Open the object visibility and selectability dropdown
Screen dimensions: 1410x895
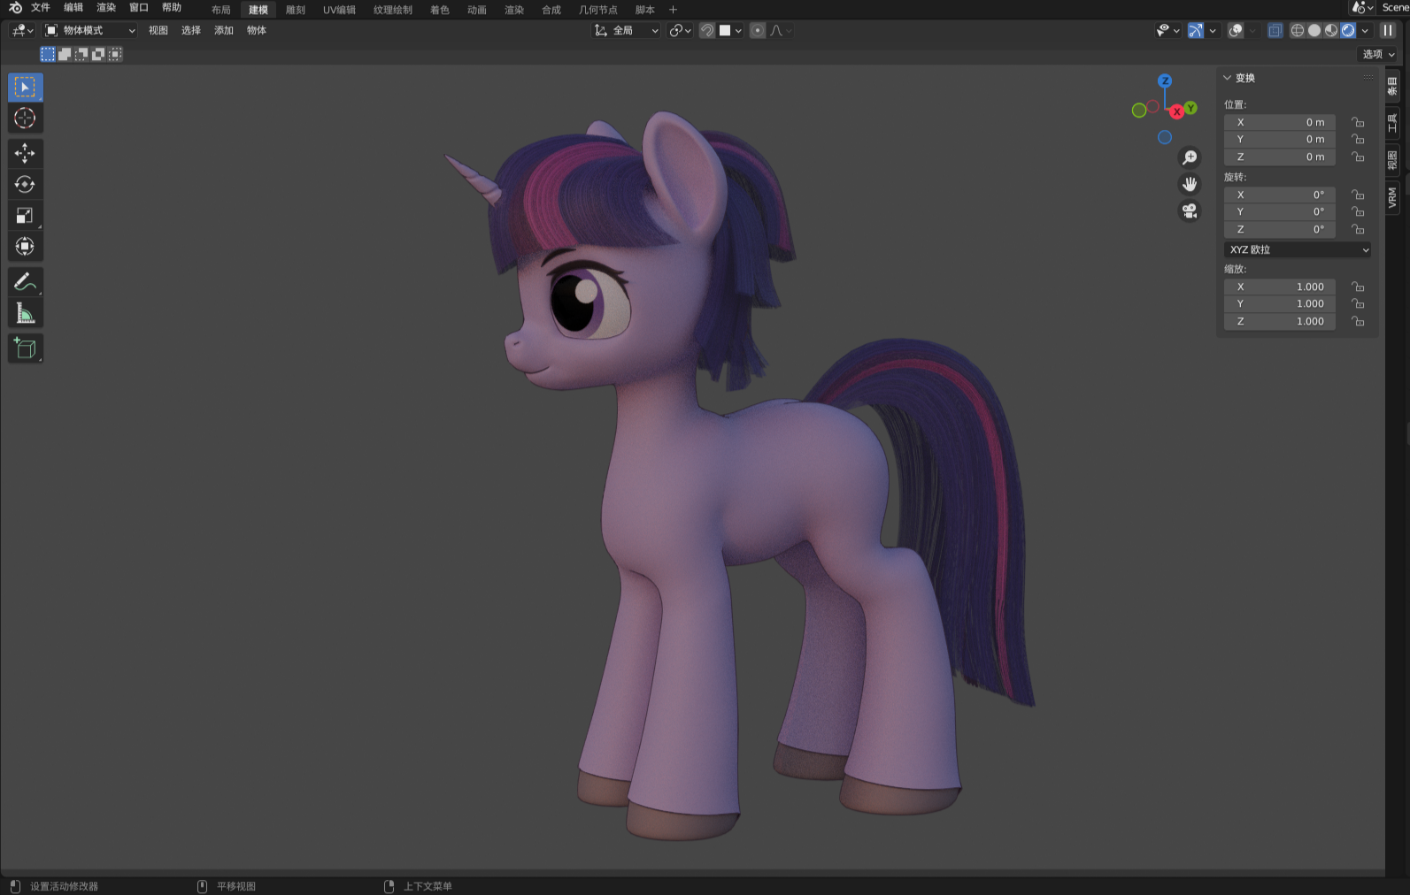(x=1167, y=30)
